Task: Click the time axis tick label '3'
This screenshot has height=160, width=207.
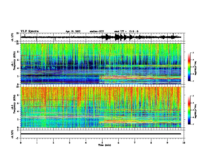Action: point(70,143)
